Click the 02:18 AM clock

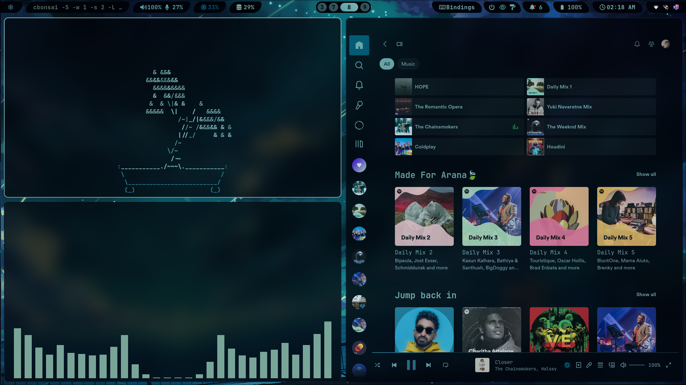(x=618, y=7)
